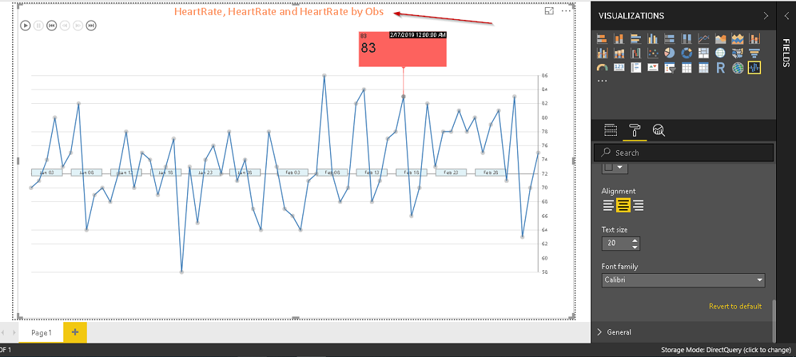Select the donut chart visualization icon
Image resolution: width=796 pixels, height=357 pixels.
click(x=686, y=53)
